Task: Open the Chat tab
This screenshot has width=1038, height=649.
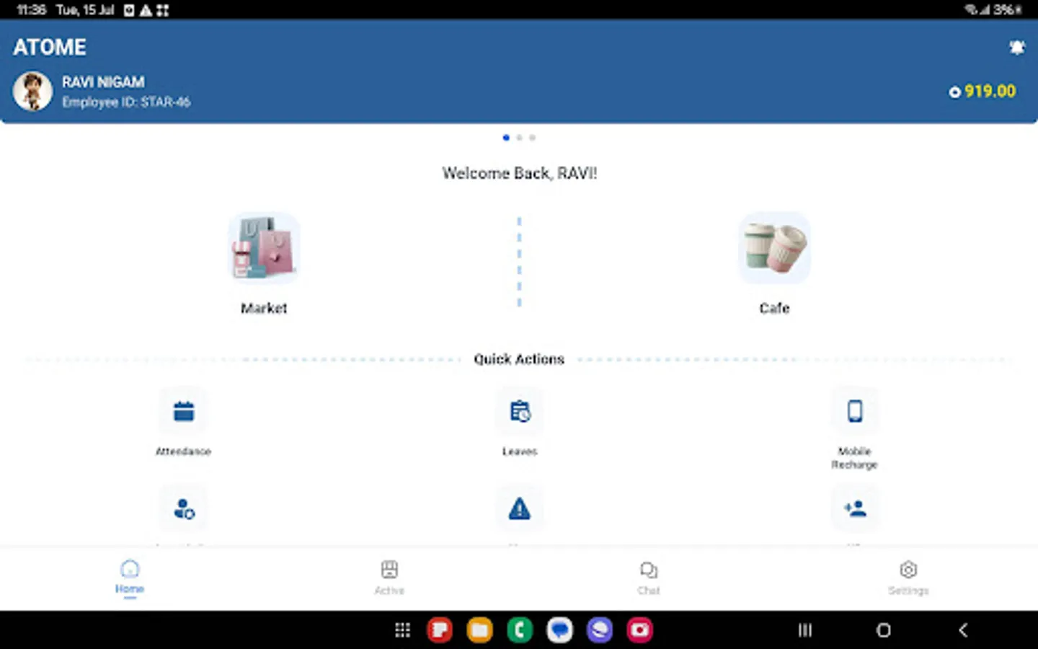Action: [648, 577]
